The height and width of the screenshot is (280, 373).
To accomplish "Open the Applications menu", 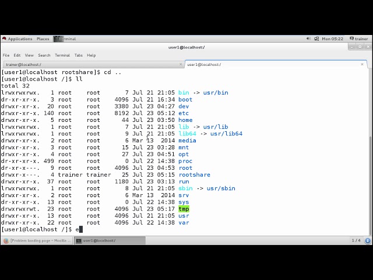I will 20,39.
